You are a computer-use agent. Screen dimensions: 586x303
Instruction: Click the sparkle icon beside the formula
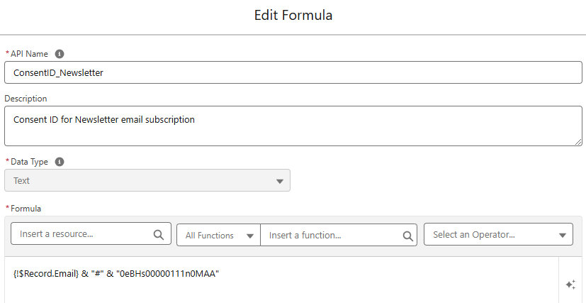coord(570,285)
